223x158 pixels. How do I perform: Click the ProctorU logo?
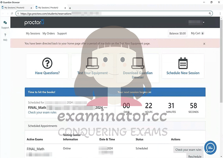(x=34, y=22)
